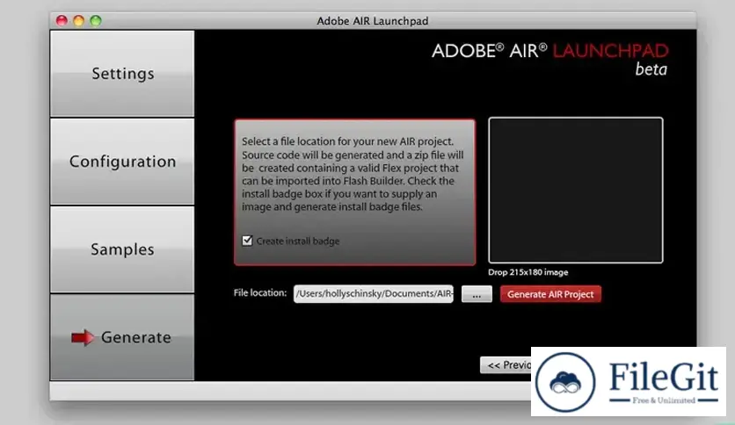This screenshot has height=425, width=735.
Task: Zoom window with the green button
Action: click(x=96, y=20)
